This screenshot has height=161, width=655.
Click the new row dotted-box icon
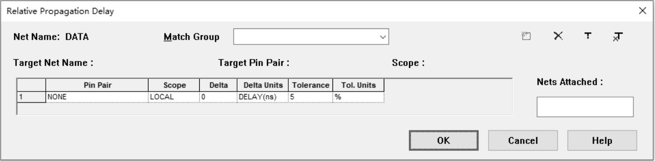(526, 37)
